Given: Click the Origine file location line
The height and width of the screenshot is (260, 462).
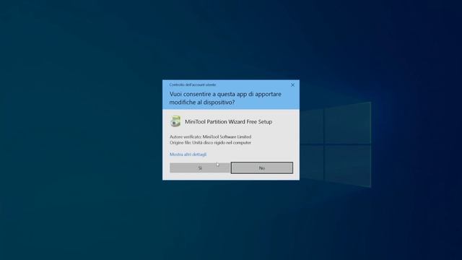Looking at the screenshot, I should pos(210,143).
